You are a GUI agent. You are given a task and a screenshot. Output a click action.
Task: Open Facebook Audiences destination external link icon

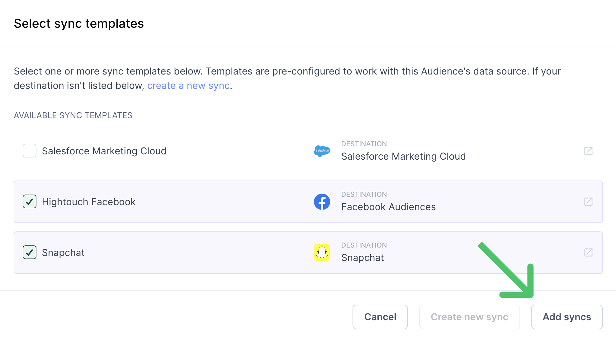coord(588,202)
